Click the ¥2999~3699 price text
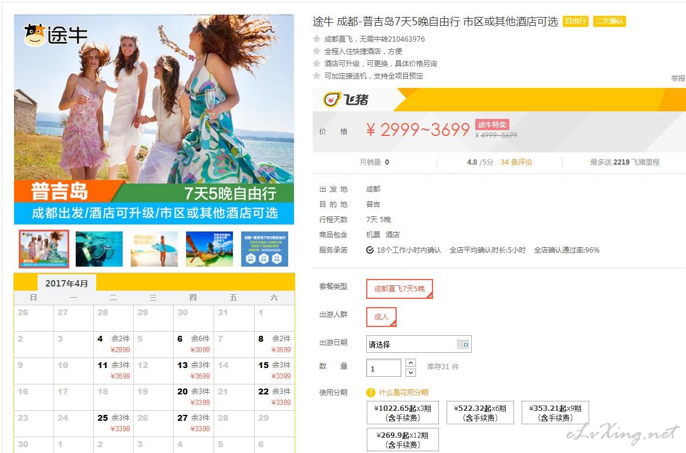This screenshot has height=453, width=686. 418,130
